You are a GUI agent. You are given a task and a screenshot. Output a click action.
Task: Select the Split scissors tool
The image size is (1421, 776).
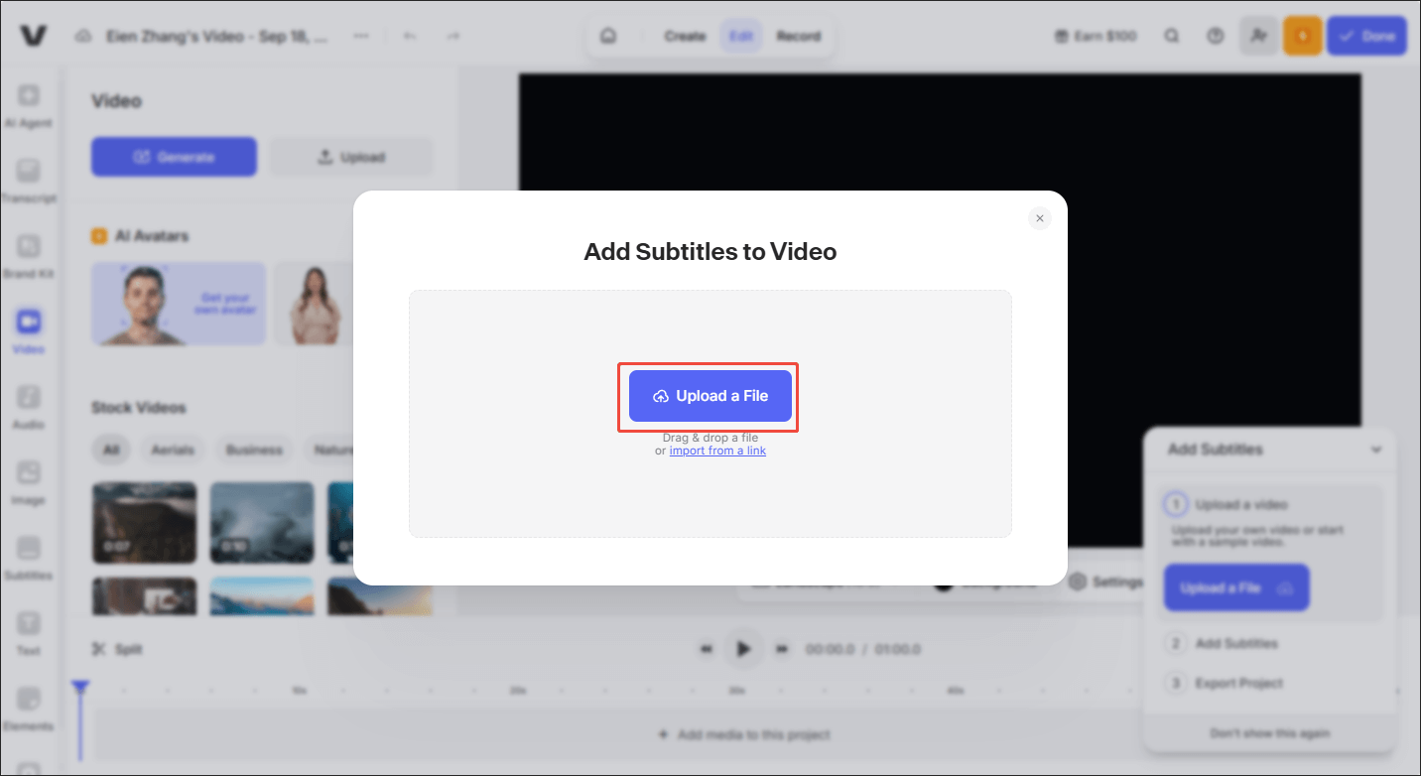point(117,650)
